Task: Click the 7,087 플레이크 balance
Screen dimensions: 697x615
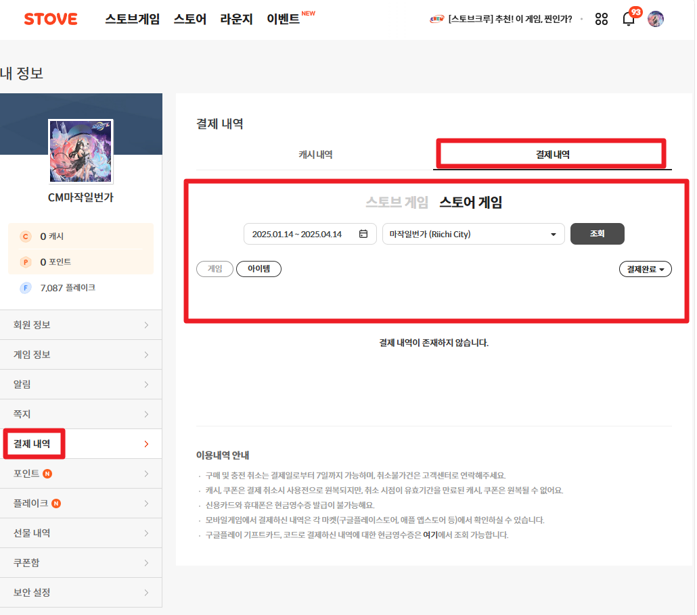Action: coord(68,288)
